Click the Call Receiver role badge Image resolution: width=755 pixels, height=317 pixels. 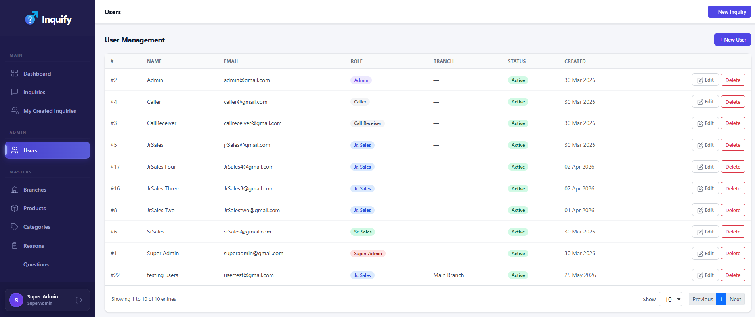367,123
